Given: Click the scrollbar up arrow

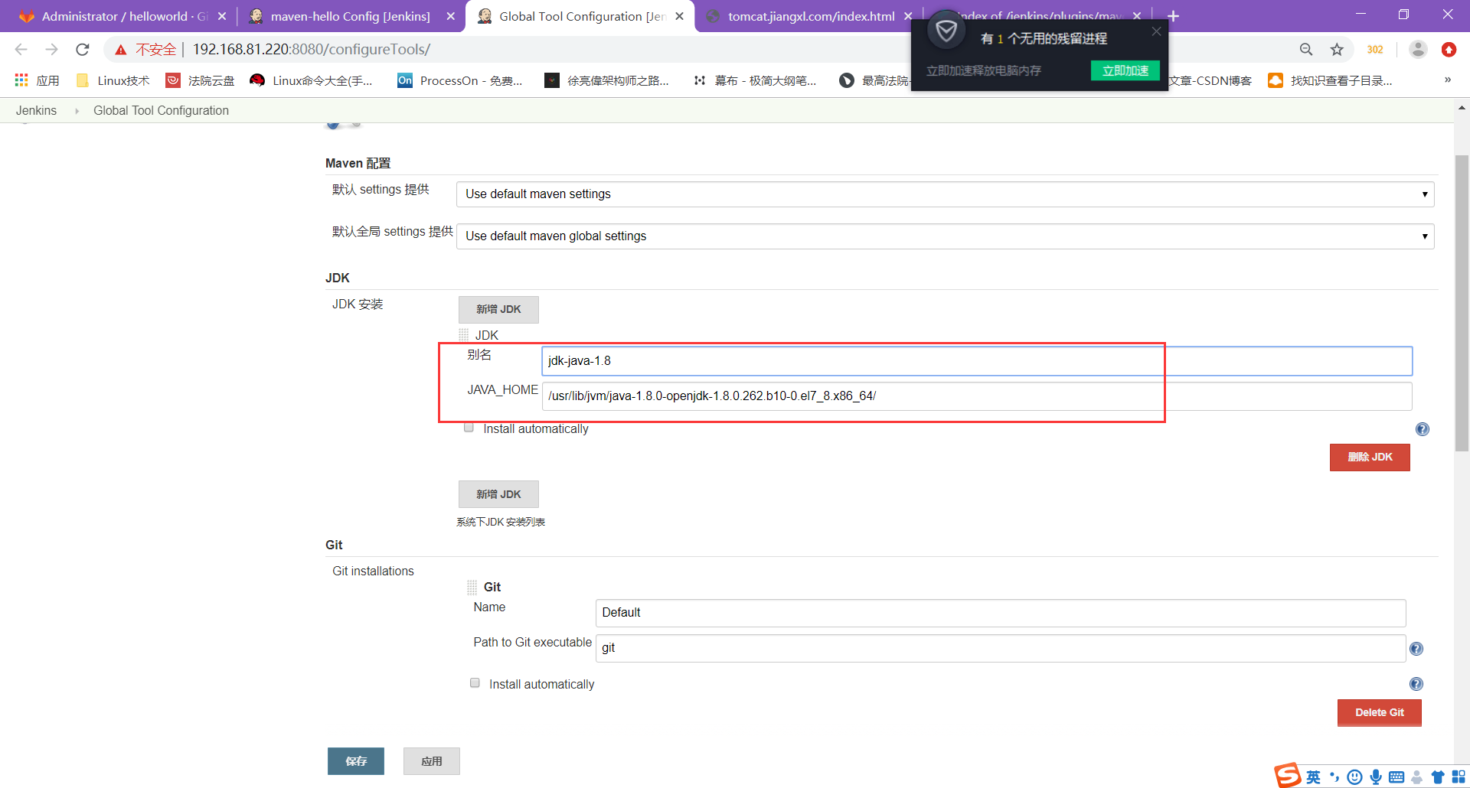Looking at the screenshot, I should pyautogui.click(x=1462, y=108).
